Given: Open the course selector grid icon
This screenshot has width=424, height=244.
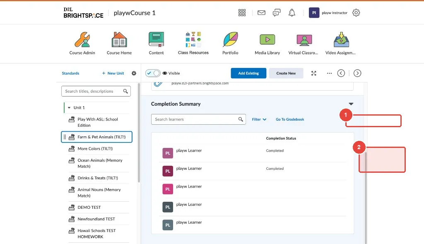Looking at the screenshot, I should pyautogui.click(x=242, y=13).
